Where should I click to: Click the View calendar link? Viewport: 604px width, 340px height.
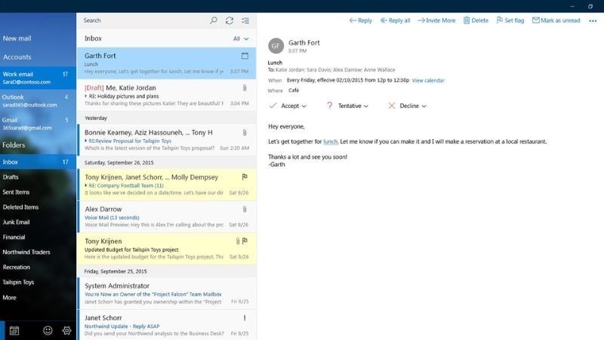click(428, 81)
